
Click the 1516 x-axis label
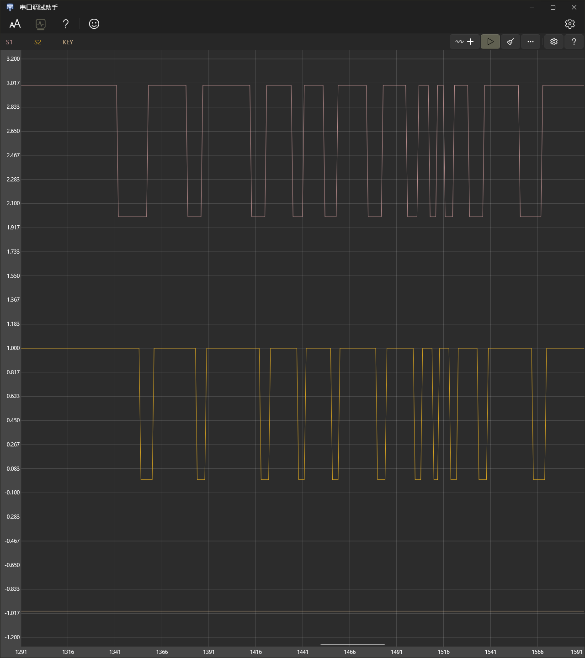pyautogui.click(x=444, y=652)
